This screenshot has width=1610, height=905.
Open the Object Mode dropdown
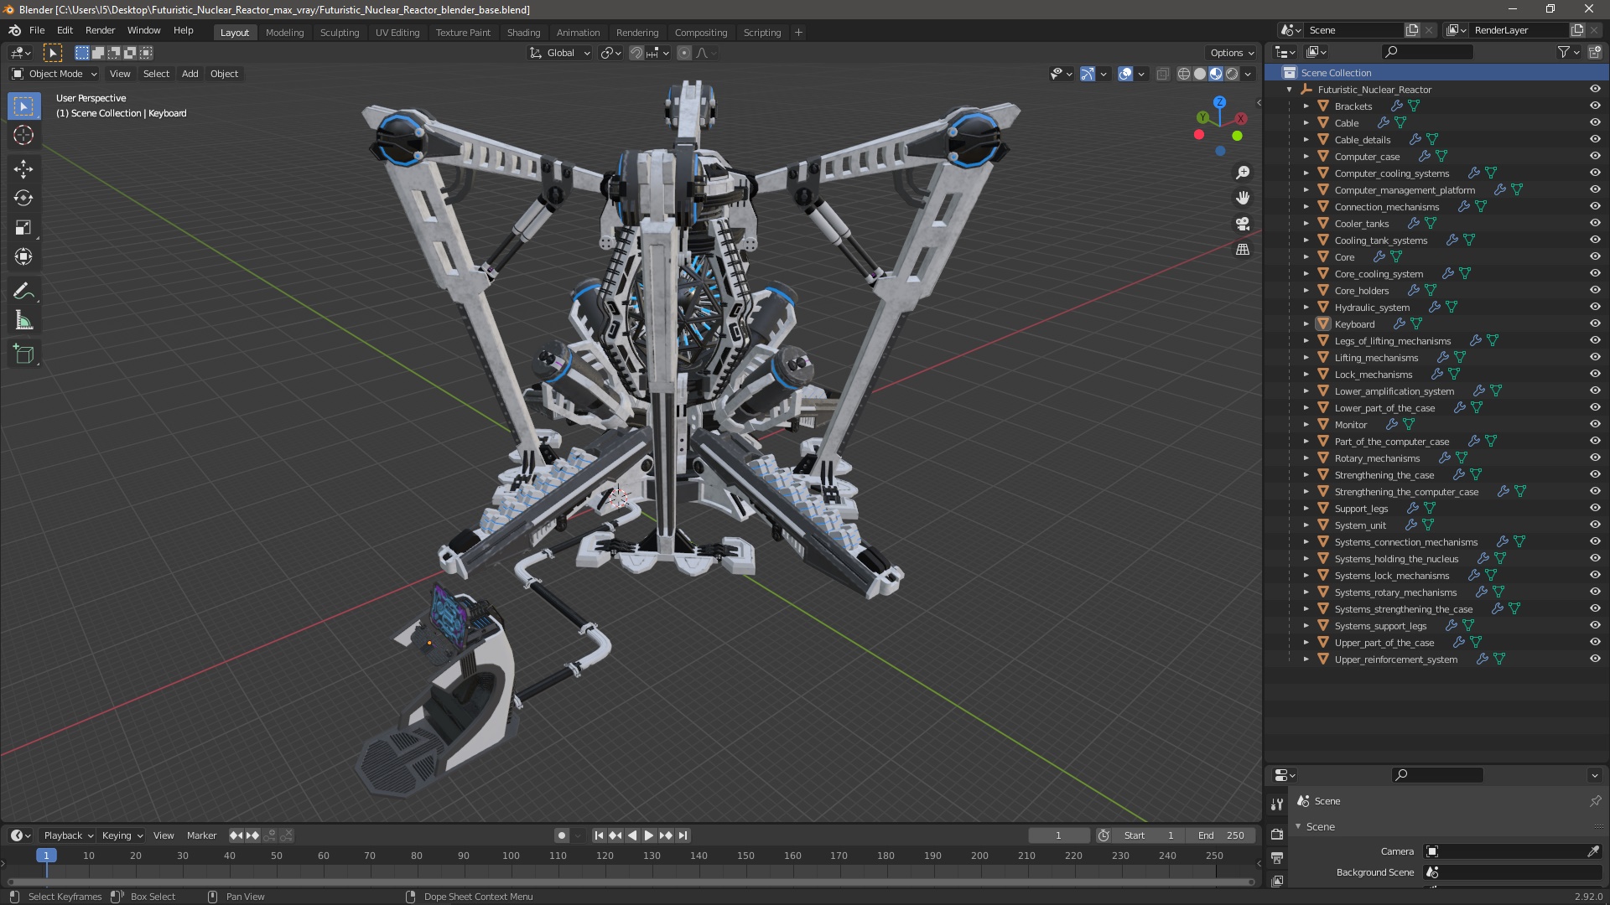click(x=55, y=74)
